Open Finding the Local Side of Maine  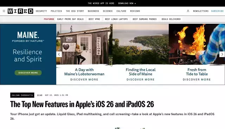pyautogui.click(x=141, y=72)
